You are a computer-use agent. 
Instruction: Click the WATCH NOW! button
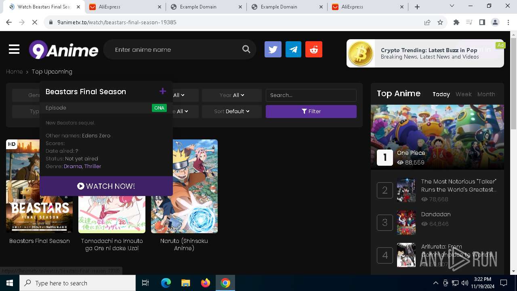[106, 186]
